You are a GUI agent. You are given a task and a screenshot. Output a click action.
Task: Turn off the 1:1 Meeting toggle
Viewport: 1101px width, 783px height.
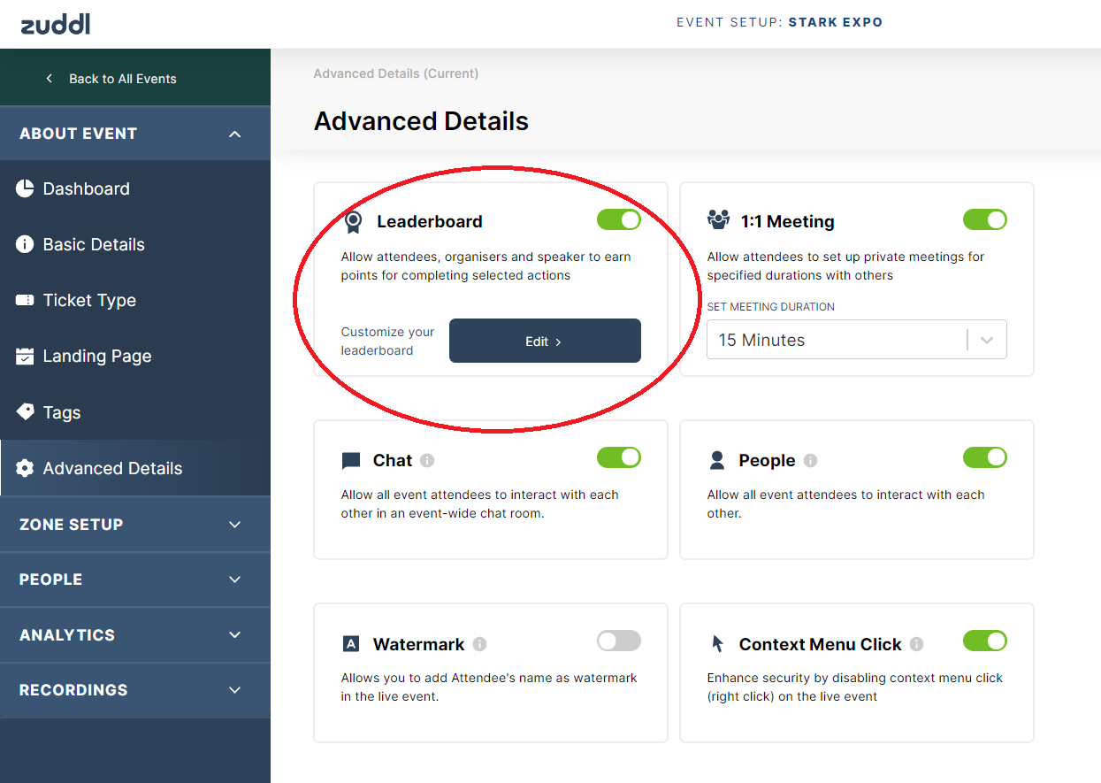click(x=985, y=219)
